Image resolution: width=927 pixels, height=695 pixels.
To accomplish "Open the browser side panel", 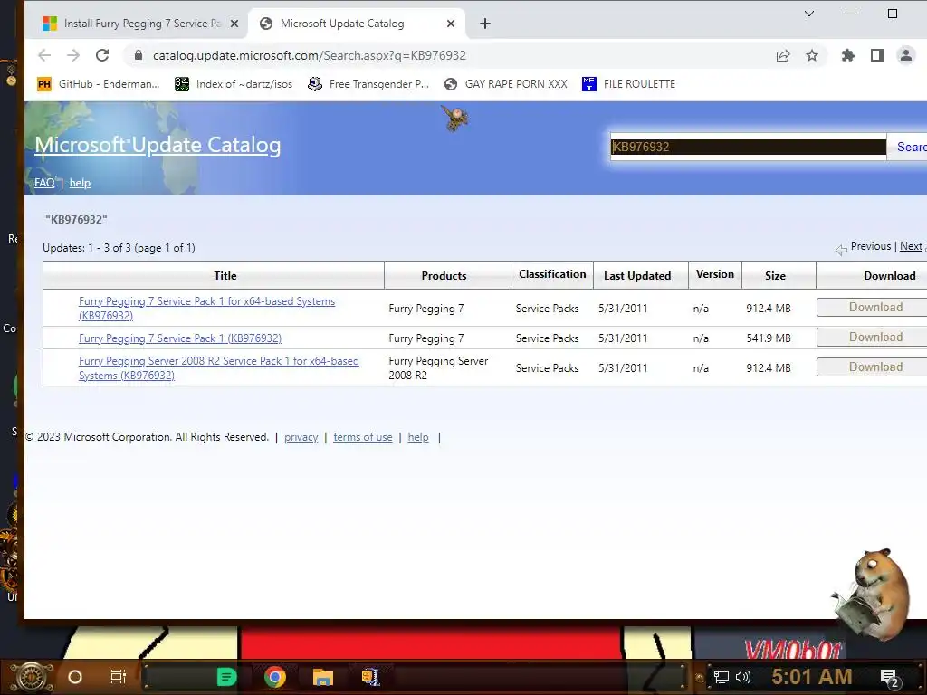I will pos(876,55).
